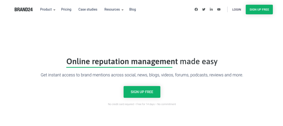
Task: Expand the Product dropdown arrow
Action: pyautogui.click(x=54, y=10)
